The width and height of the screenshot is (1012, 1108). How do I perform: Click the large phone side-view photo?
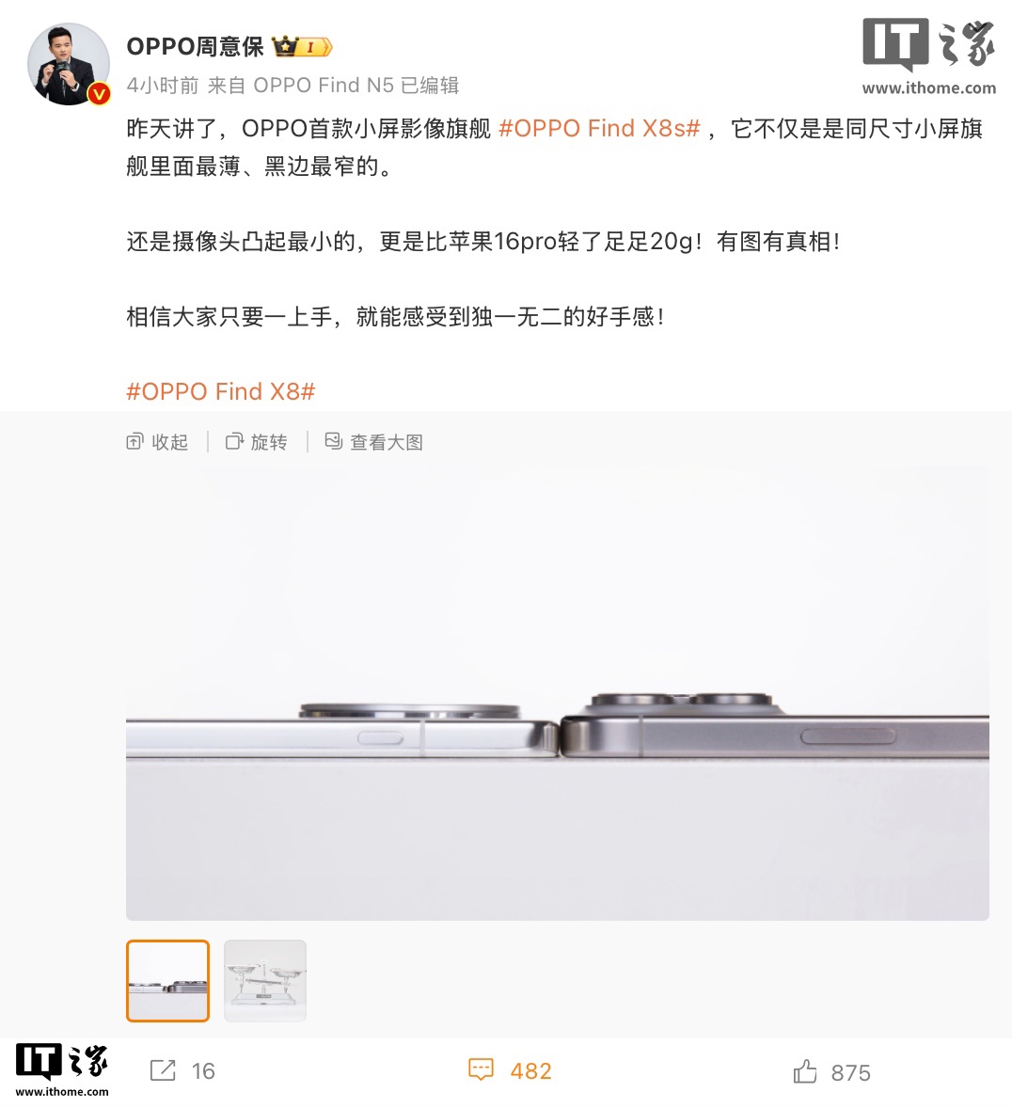pos(558,686)
